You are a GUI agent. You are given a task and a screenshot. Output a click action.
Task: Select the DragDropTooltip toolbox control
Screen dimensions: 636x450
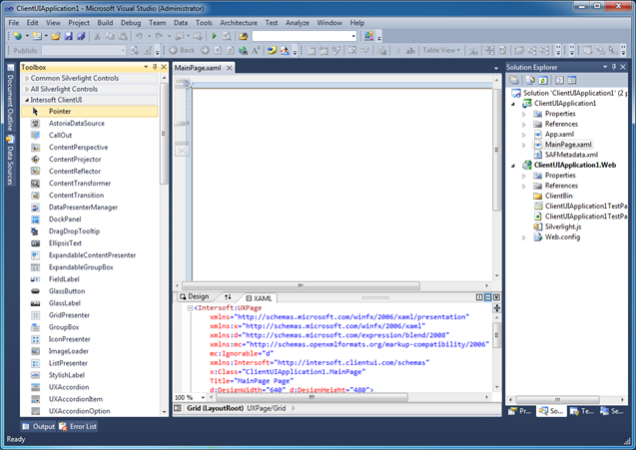tap(89, 231)
